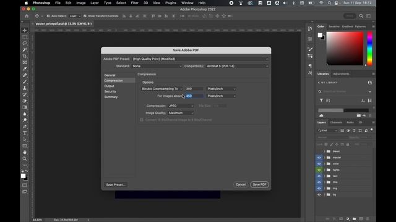Open the Quick Mask mode icon

[x=25, y=185]
